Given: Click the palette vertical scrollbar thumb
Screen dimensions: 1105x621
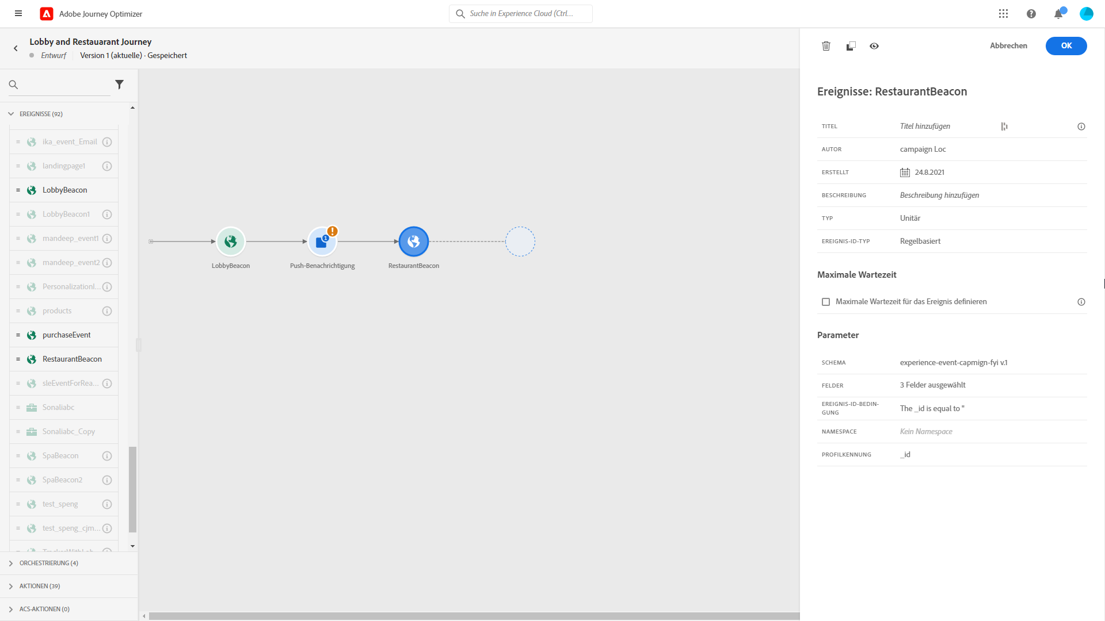Looking at the screenshot, I should pyautogui.click(x=132, y=489).
